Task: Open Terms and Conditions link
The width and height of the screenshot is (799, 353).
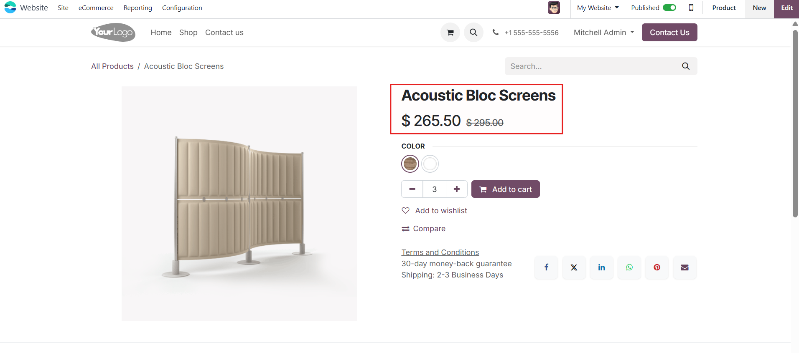Action: point(440,252)
